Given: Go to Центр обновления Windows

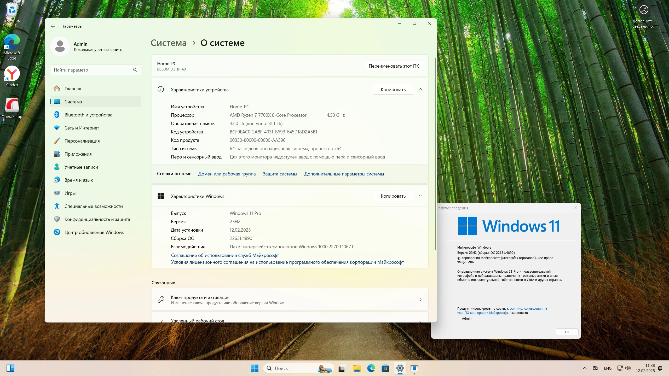Looking at the screenshot, I should [94, 232].
